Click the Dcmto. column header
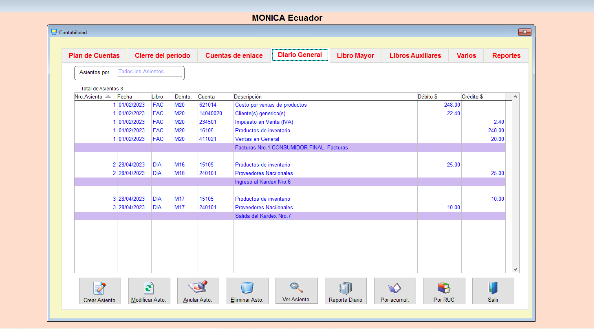This screenshot has width=595, height=331. point(185,97)
